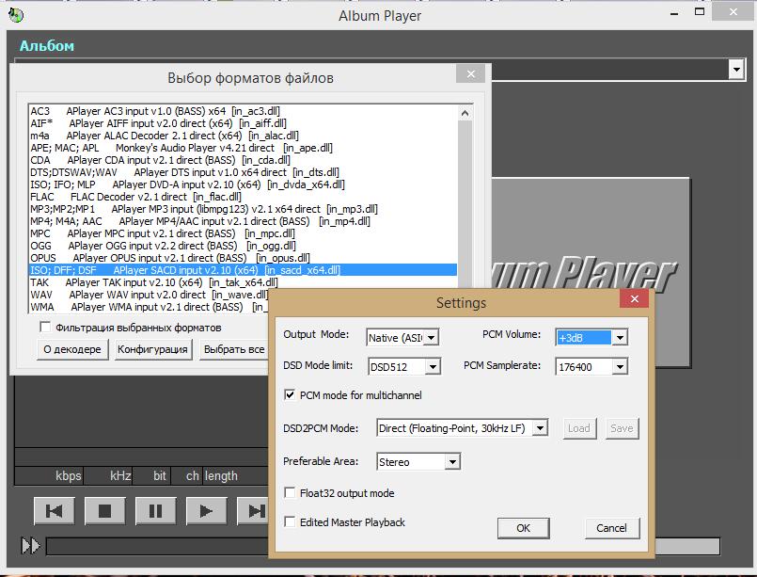Click the double-arrow icon beside the seek bar
The width and height of the screenshot is (757, 577).
[30, 546]
